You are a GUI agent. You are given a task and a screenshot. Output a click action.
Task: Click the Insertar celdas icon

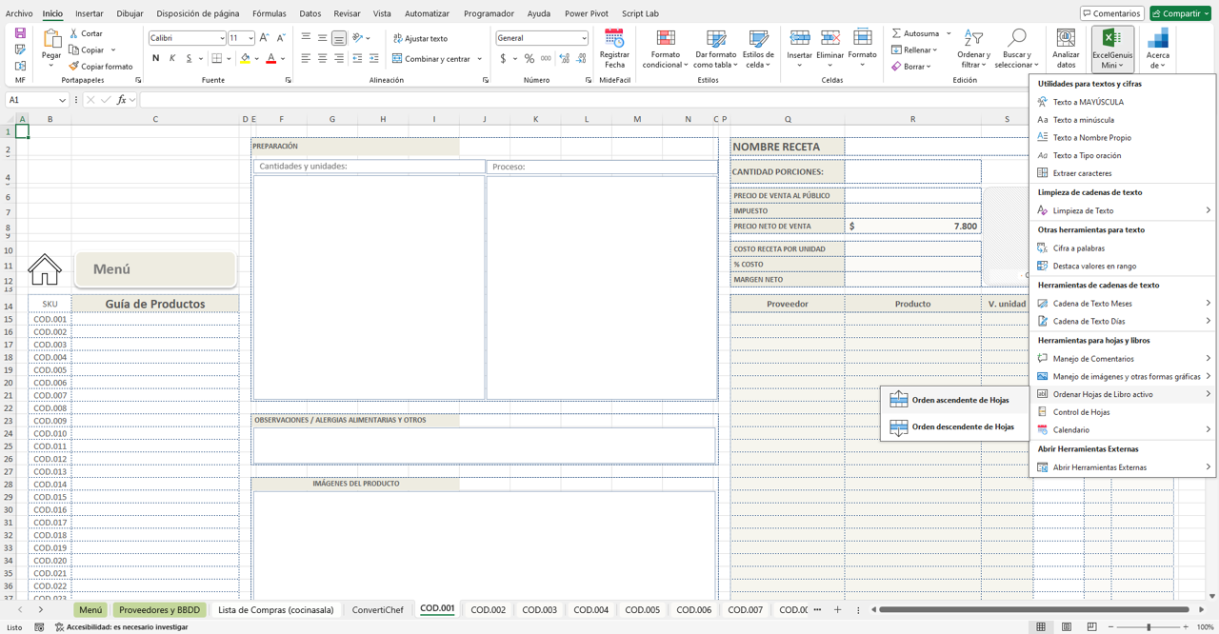[x=800, y=38]
